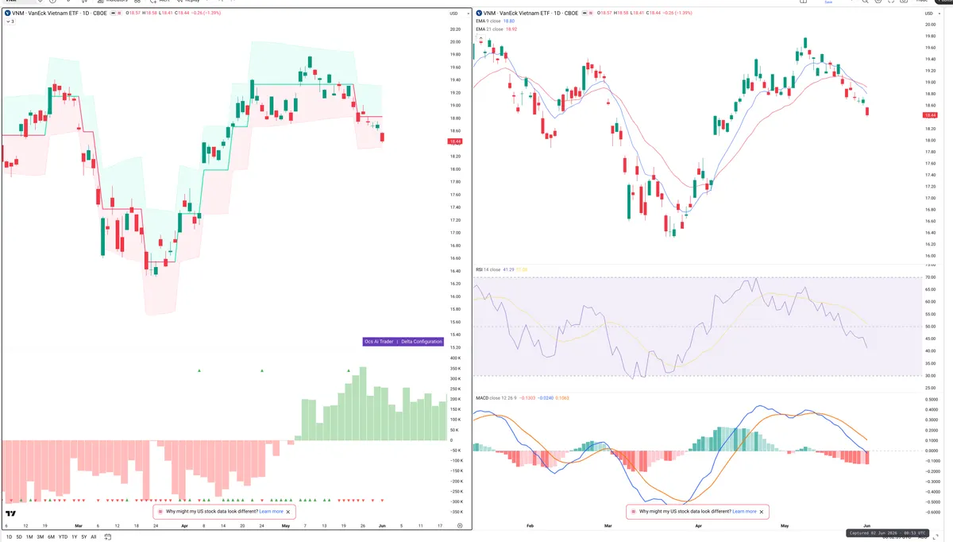This screenshot has height=542, width=953.
Task: Click the Save button in the top toolbar
Action: tap(828, 2)
